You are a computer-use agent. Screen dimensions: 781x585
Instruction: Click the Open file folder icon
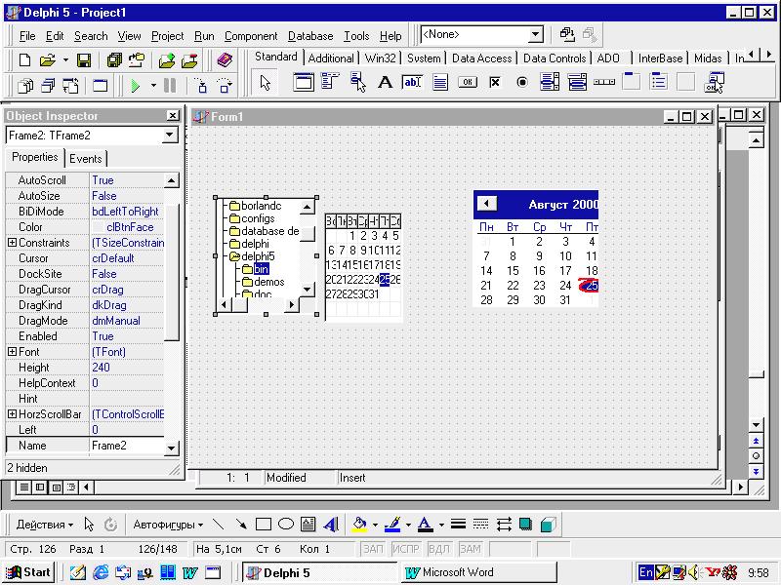(47, 60)
